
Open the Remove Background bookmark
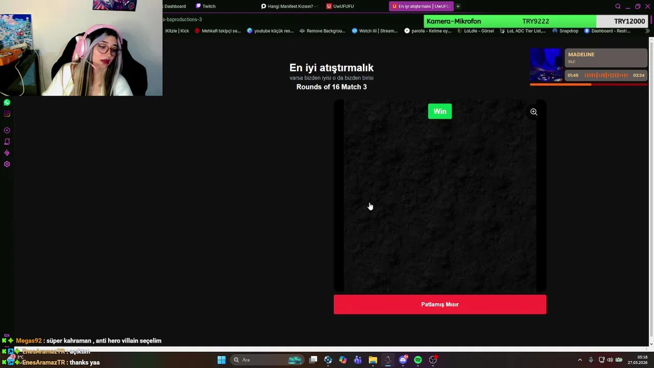322,31
